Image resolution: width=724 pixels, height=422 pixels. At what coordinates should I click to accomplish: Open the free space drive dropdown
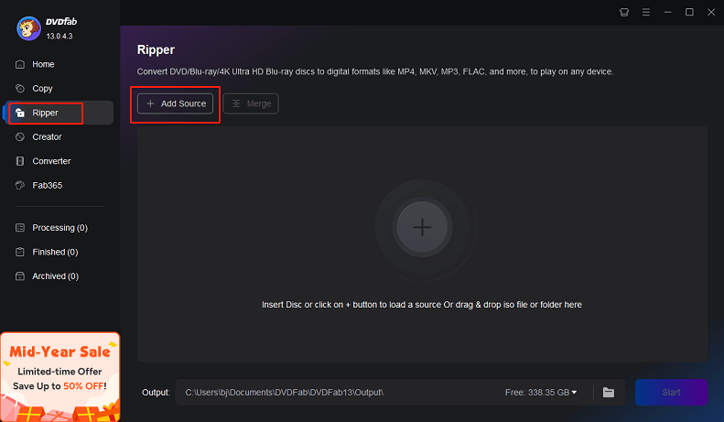pos(541,393)
